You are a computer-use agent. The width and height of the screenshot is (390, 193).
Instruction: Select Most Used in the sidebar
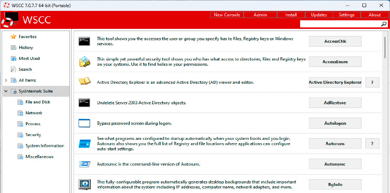click(x=29, y=59)
